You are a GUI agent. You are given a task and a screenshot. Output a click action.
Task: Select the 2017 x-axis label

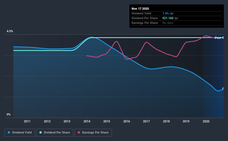tap(146, 121)
